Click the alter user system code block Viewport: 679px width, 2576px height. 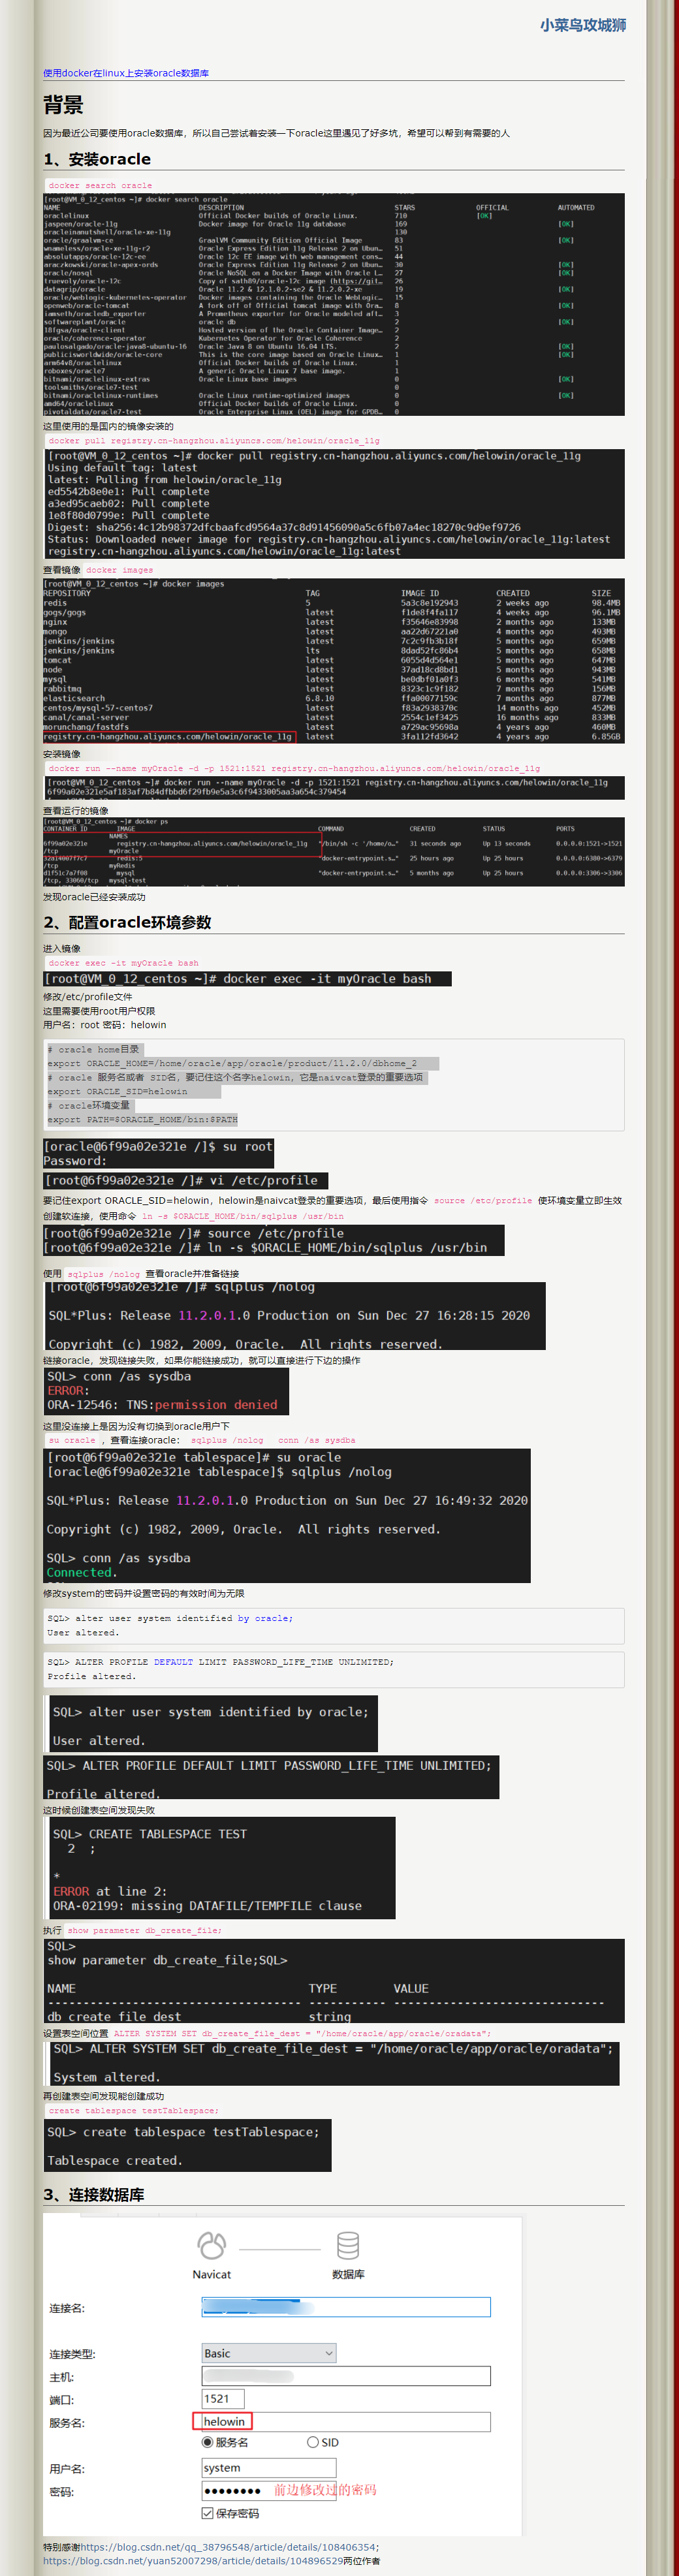point(334,1626)
